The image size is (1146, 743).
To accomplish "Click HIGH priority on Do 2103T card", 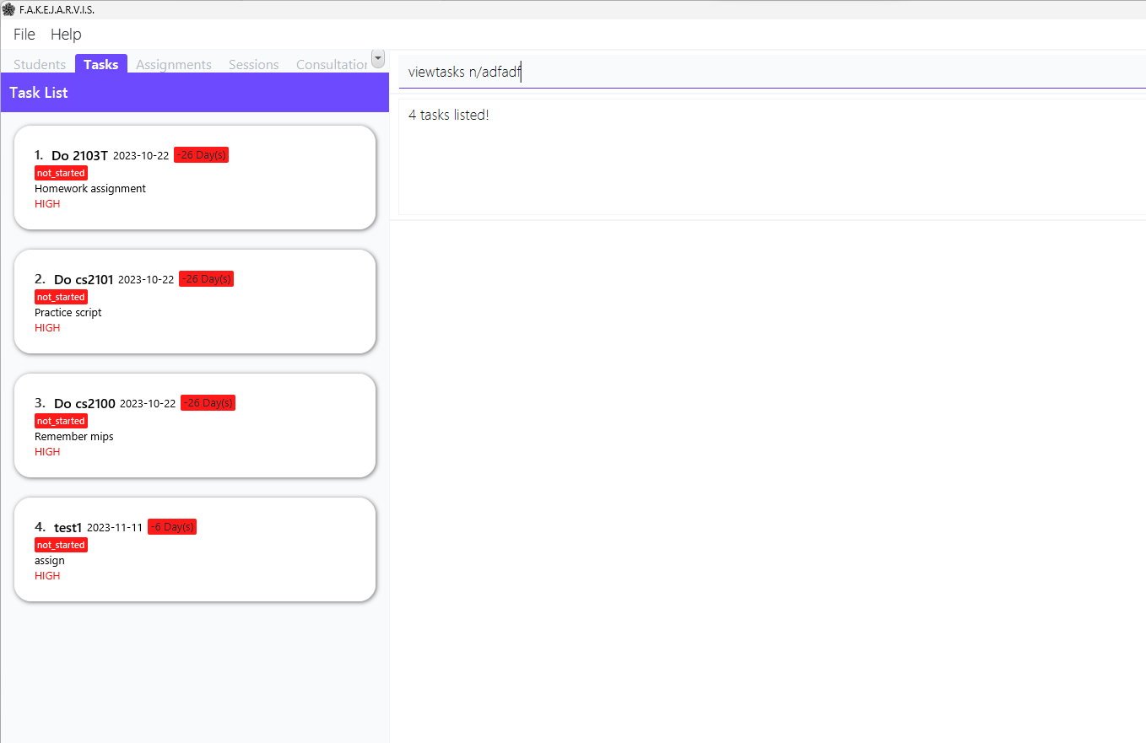I will pos(47,204).
